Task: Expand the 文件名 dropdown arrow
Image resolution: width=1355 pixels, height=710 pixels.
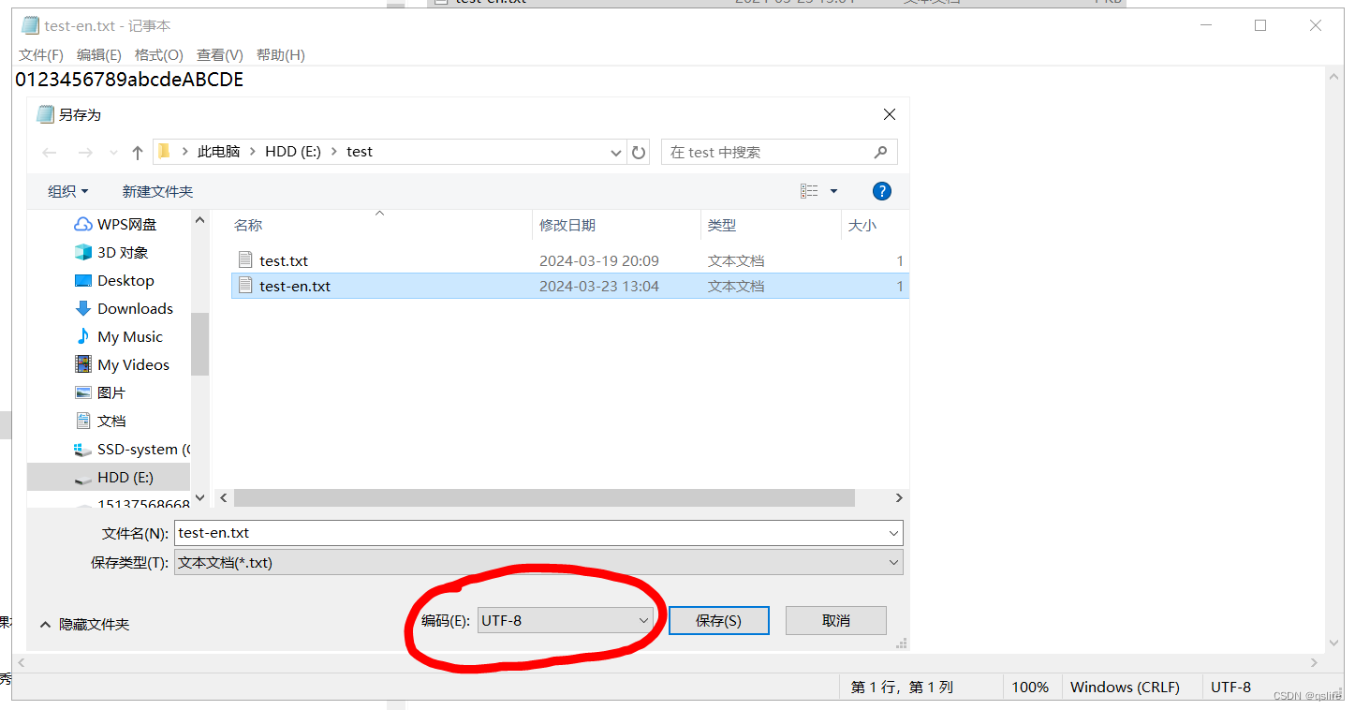Action: [x=893, y=533]
